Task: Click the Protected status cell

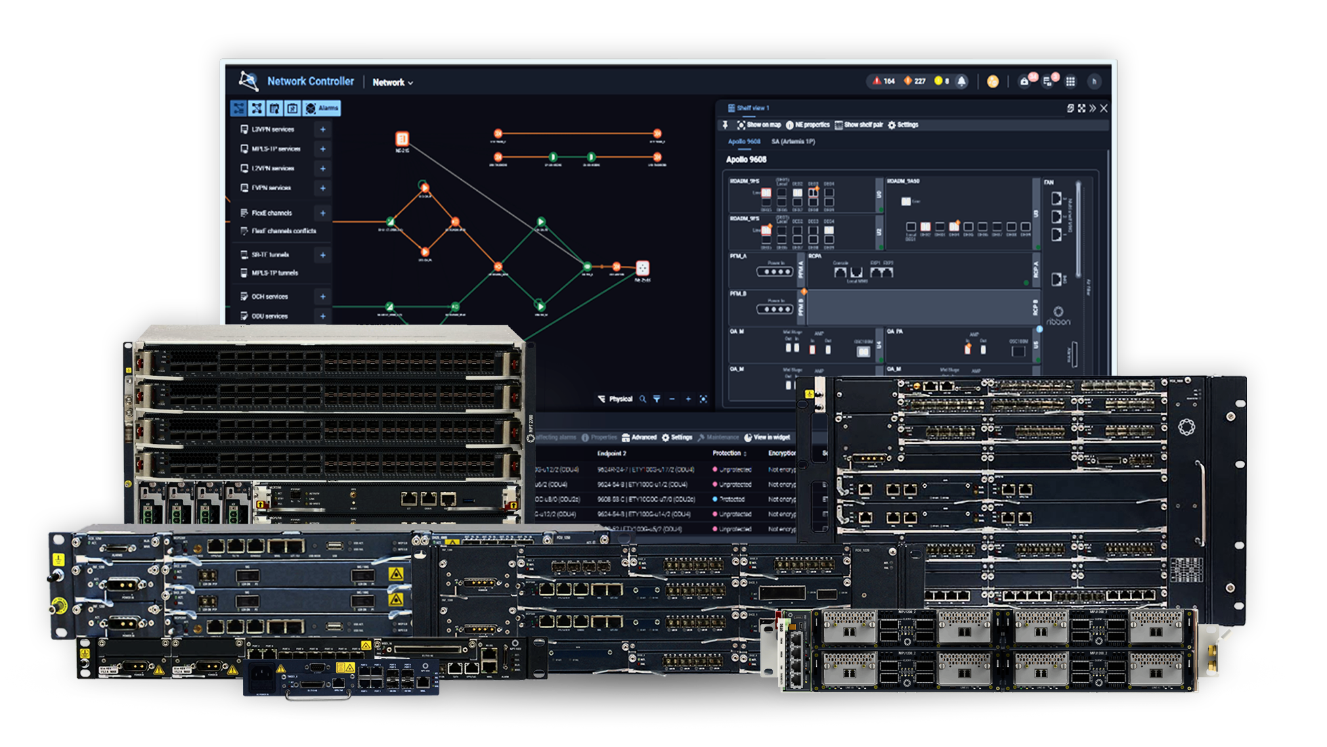Action: tap(728, 499)
